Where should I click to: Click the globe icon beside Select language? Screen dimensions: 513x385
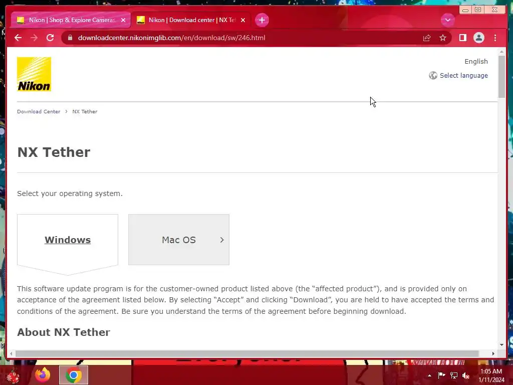[433, 75]
